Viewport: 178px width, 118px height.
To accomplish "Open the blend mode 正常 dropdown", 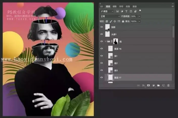I will coord(110,16).
